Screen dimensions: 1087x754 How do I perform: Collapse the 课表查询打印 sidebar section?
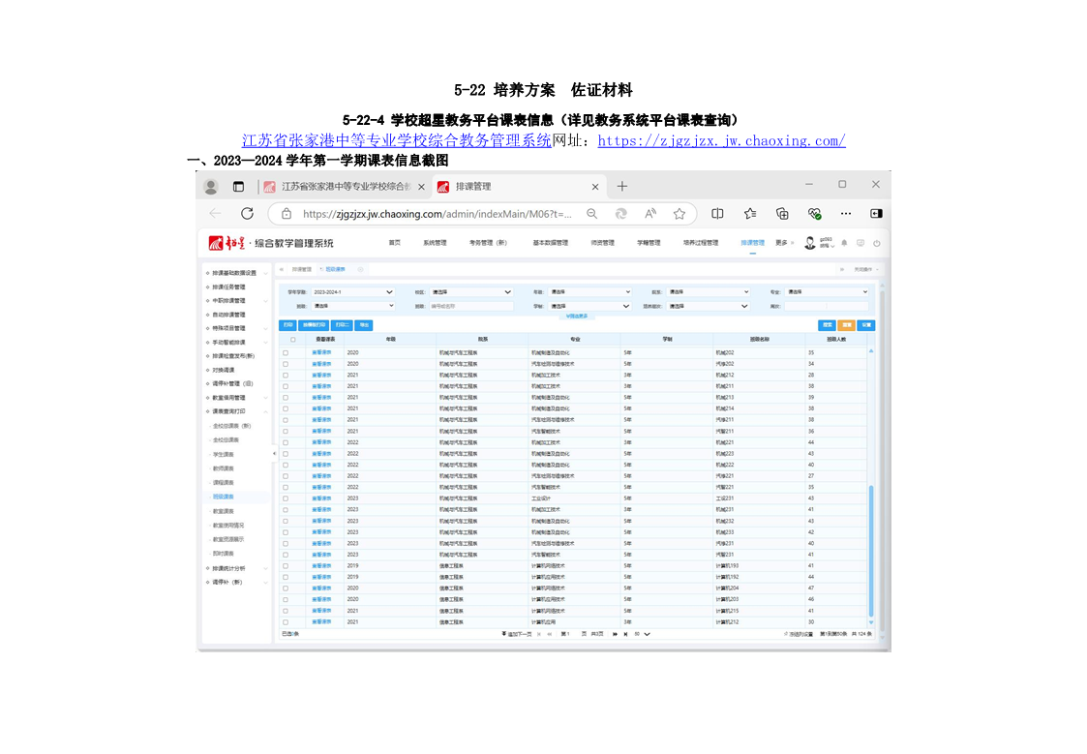(x=236, y=411)
